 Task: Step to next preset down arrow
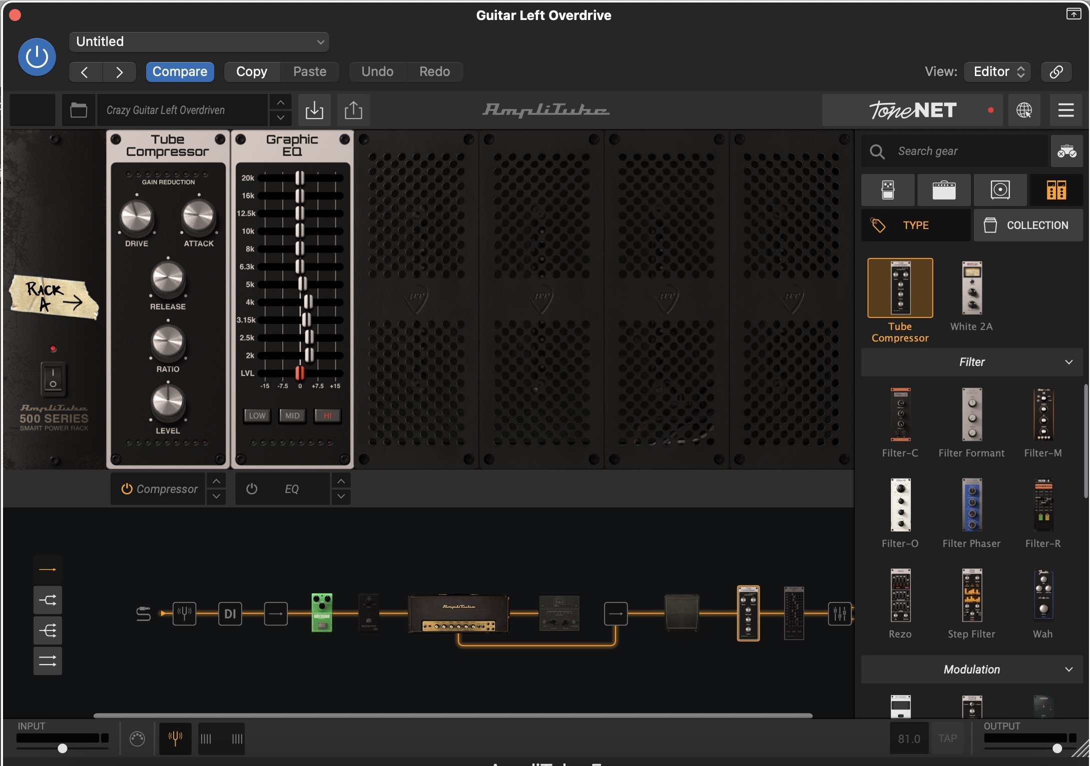click(x=281, y=118)
